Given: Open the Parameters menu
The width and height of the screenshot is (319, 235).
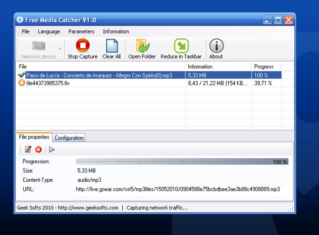Looking at the screenshot, I should [x=81, y=32].
